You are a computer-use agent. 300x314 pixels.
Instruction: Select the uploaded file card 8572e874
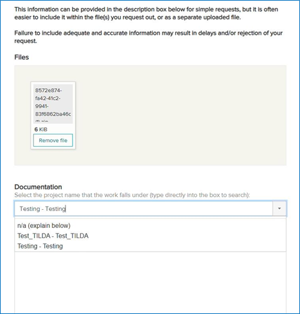pyautogui.click(x=53, y=115)
